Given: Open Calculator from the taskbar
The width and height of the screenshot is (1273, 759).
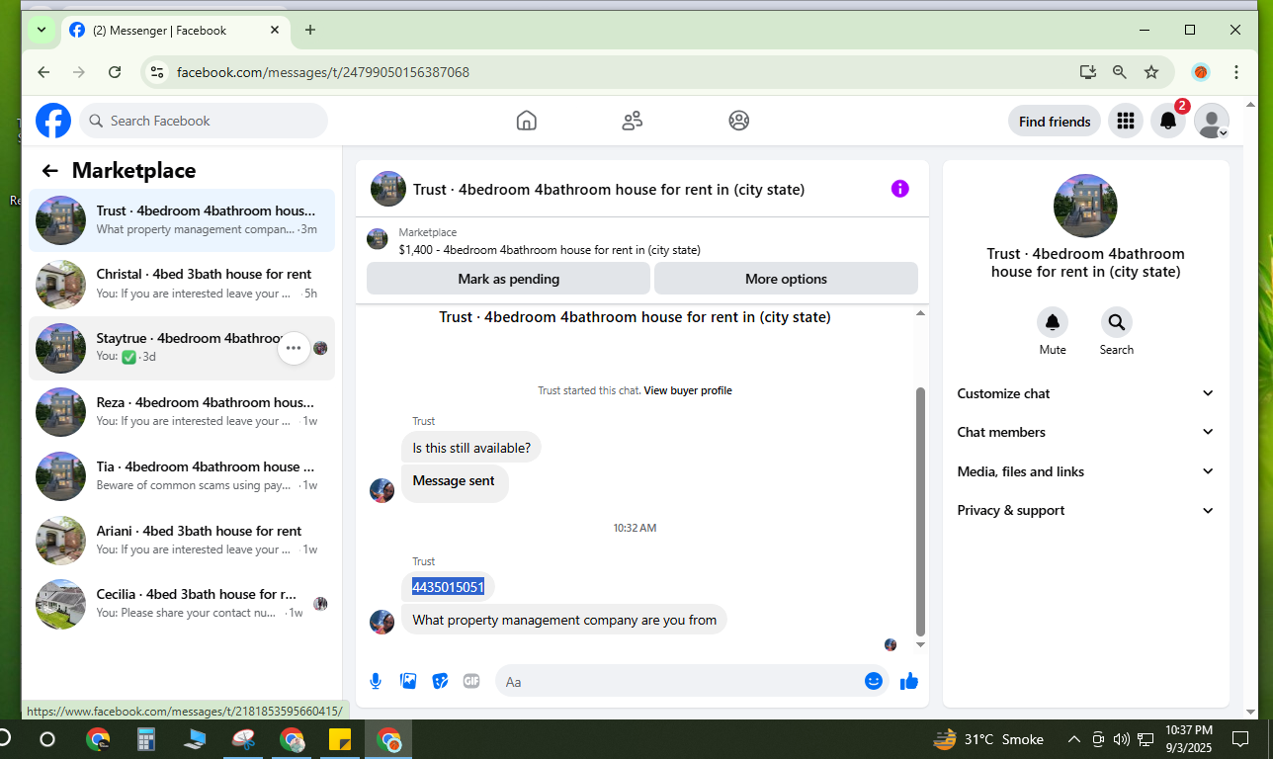Looking at the screenshot, I should tap(146, 739).
